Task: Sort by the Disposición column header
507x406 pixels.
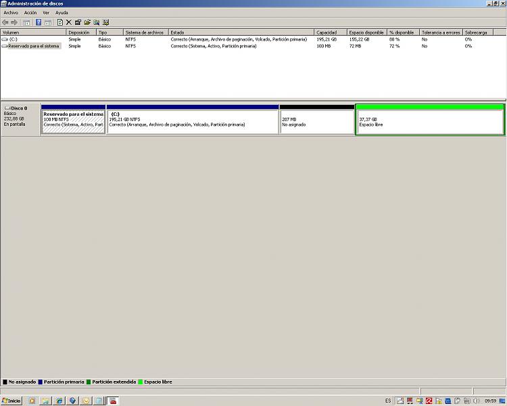Action: 81,32
